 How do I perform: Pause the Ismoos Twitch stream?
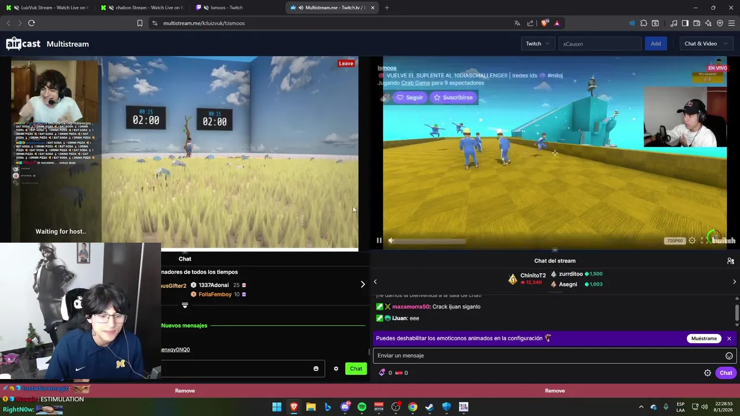click(379, 241)
